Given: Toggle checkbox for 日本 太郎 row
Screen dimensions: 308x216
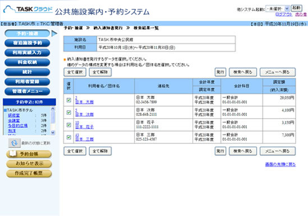Looking at the screenshot, I should coord(69,100).
